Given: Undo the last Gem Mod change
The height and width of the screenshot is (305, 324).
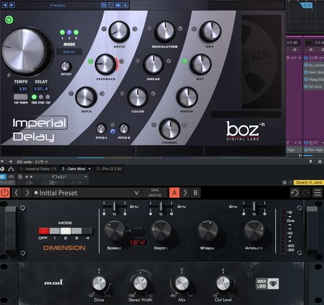Looking at the screenshot, I should tap(295, 192).
